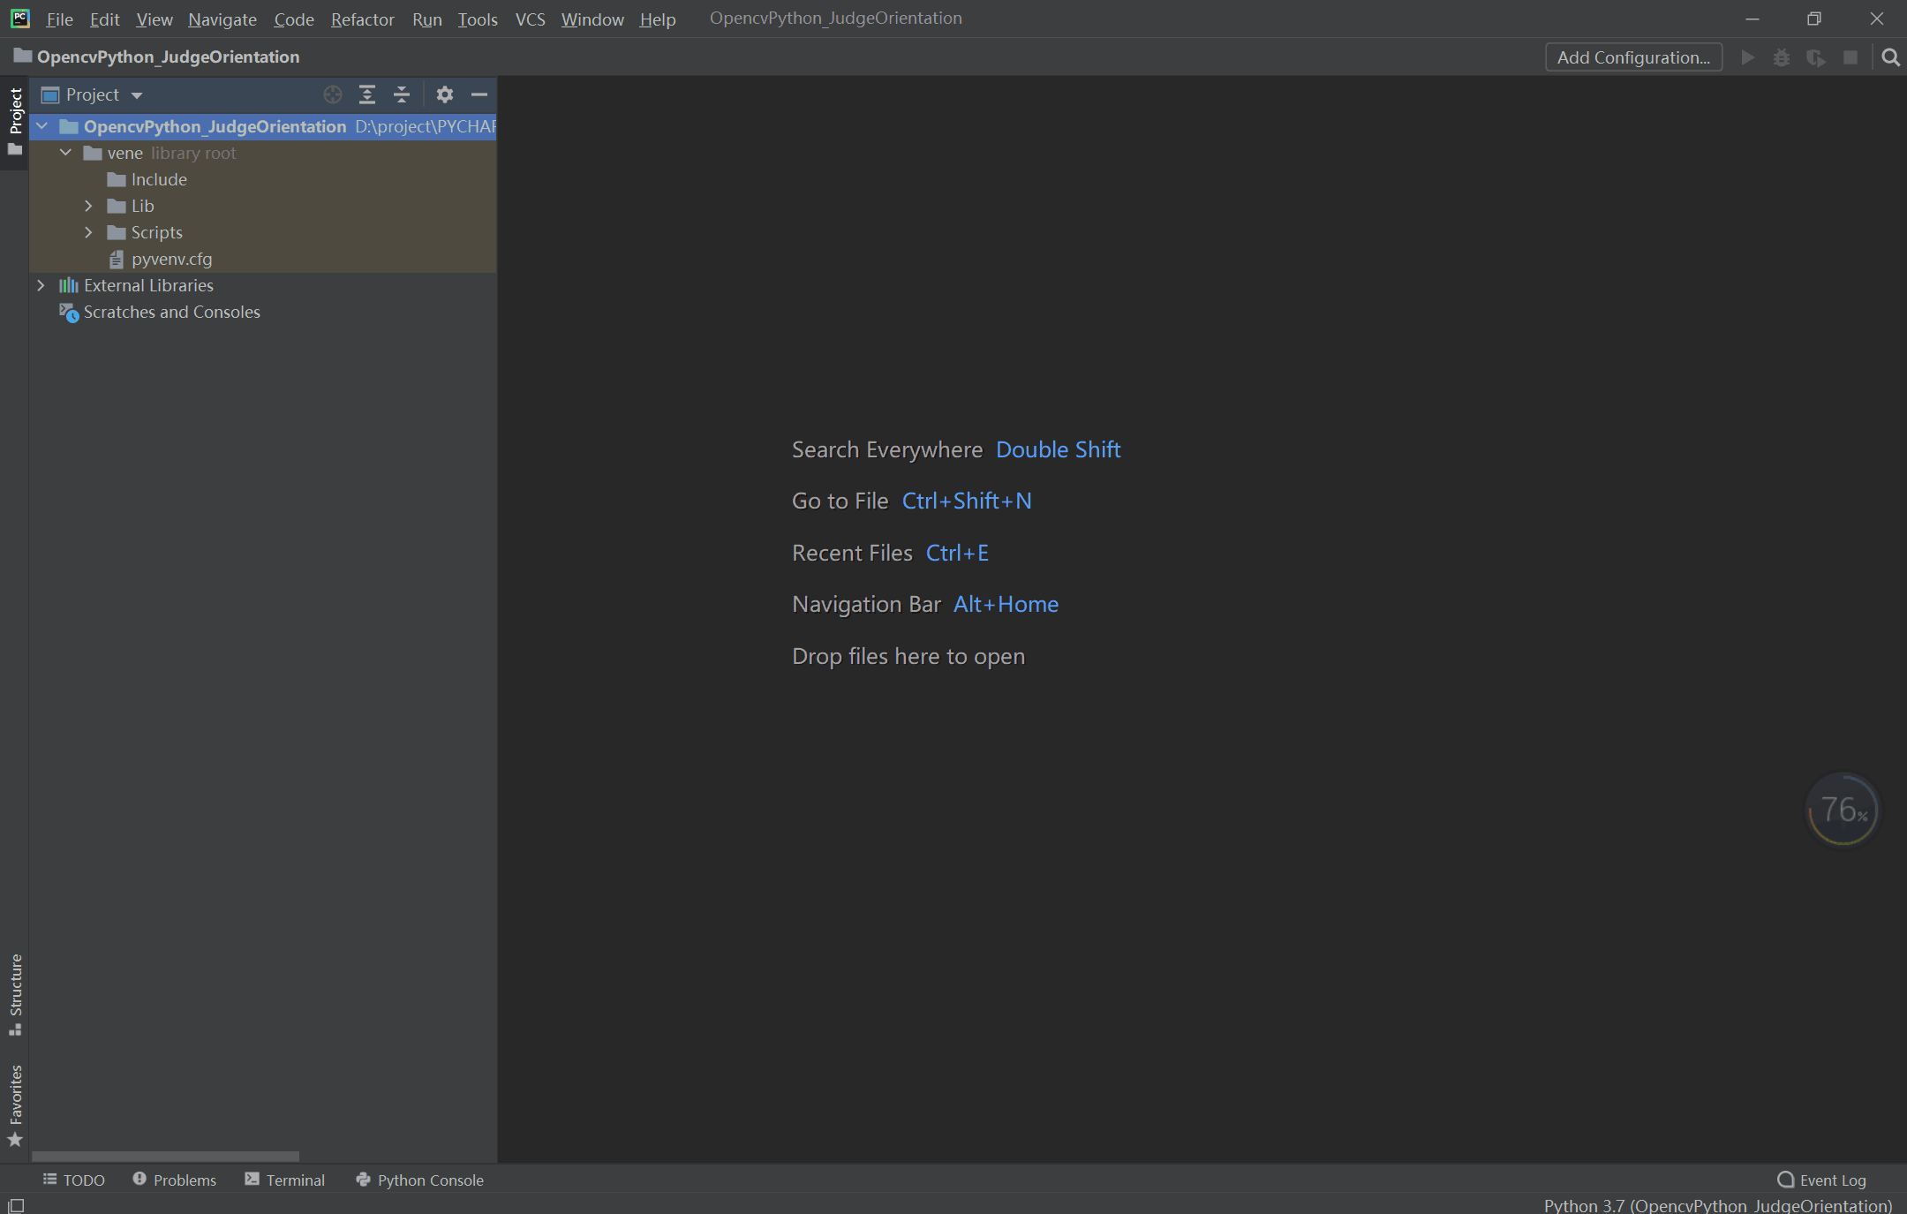Click the 76% progress indicator circle
Image resolution: width=1907 pixels, height=1214 pixels.
click(x=1842, y=809)
